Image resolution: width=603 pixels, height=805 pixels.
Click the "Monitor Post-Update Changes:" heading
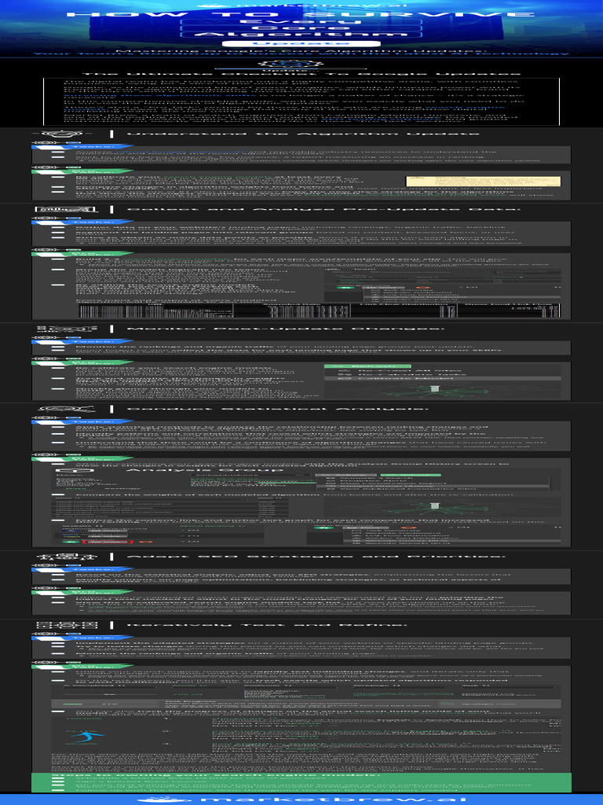(285, 329)
